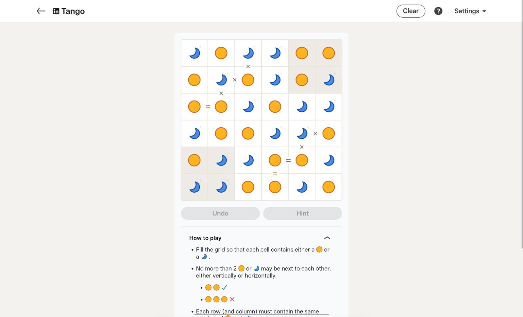Click the Hint button
523x317 pixels.
(302, 213)
